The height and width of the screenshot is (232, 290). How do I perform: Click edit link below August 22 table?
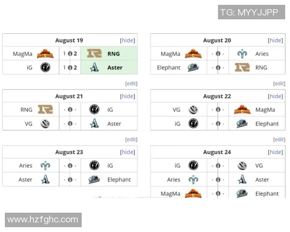pyautogui.click(x=279, y=140)
